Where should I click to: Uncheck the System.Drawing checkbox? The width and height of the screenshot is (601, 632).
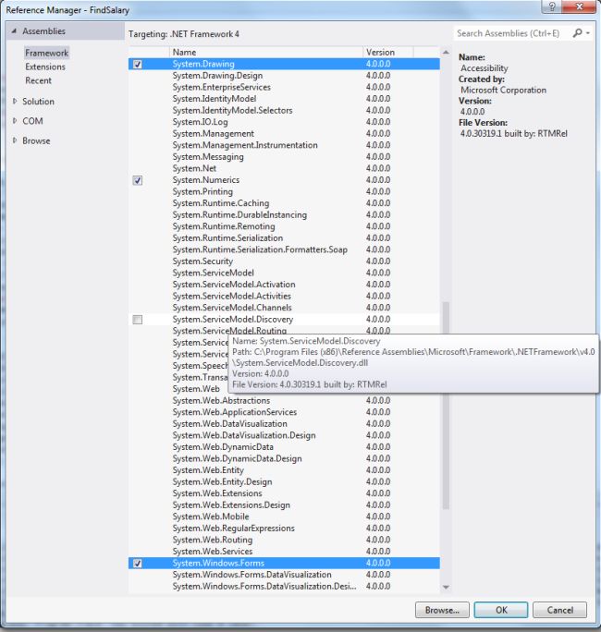(x=137, y=64)
